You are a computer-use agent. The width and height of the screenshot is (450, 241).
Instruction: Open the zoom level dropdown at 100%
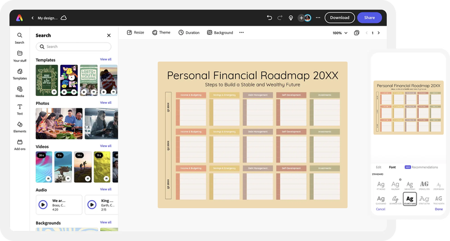coord(339,33)
